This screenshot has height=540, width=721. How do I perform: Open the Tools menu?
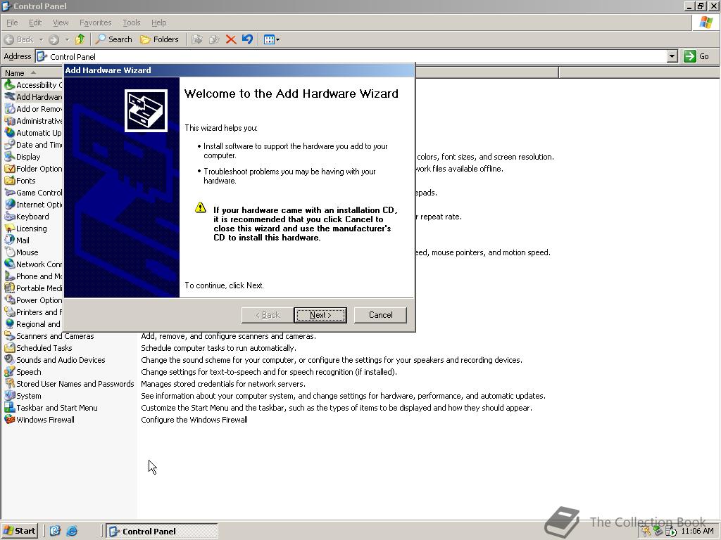pyautogui.click(x=131, y=22)
